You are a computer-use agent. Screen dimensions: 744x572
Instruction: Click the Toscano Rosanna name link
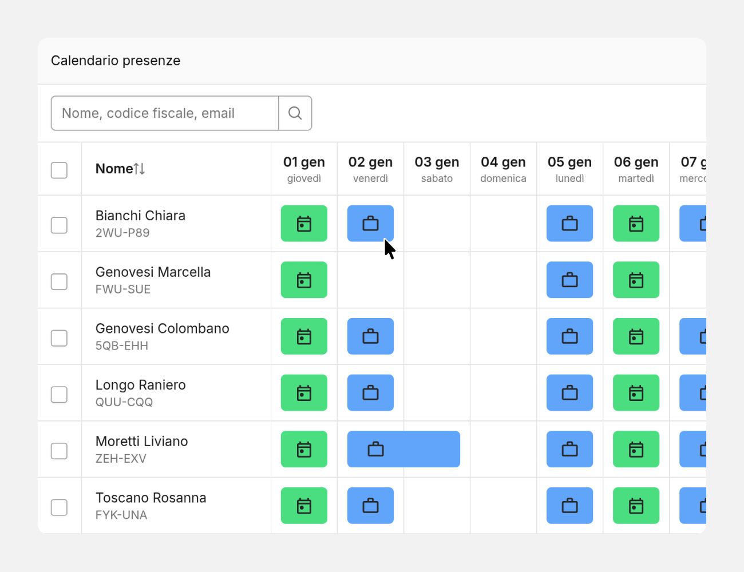[x=151, y=498]
